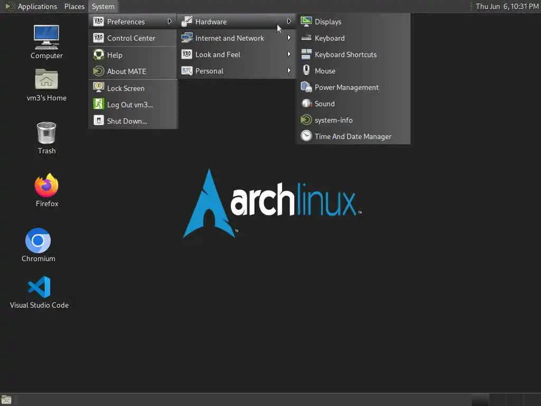Choose the system-info menu entry
Screen dimensions: 541x406
coord(353,120)
